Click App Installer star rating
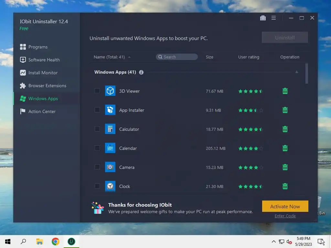The width and height of the screenshot is (331, 248). [x=251, y=110]
